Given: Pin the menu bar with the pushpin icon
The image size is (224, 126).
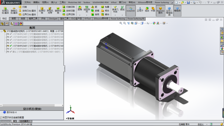Looking at the screenshot, I should tap(172, 2).
